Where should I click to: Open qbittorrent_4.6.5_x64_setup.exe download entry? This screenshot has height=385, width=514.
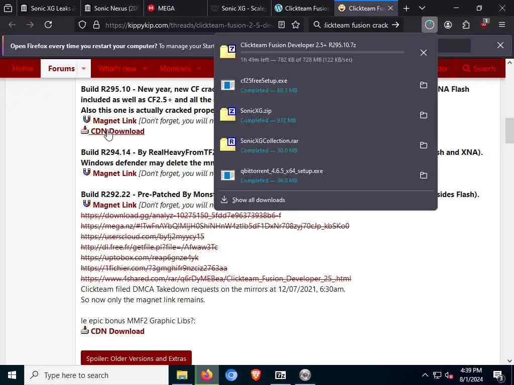pos(315,175)
